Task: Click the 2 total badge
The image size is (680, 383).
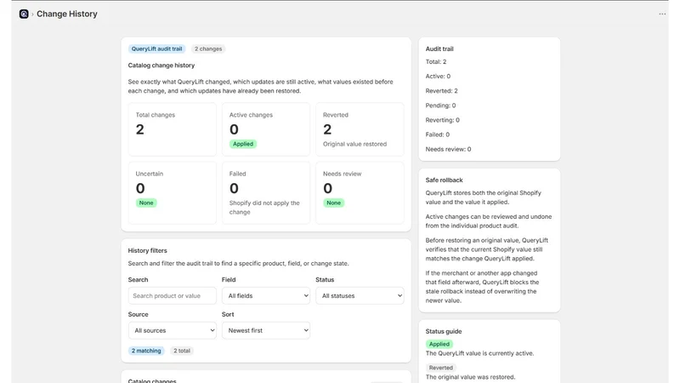Action: [x=182, y=351]
